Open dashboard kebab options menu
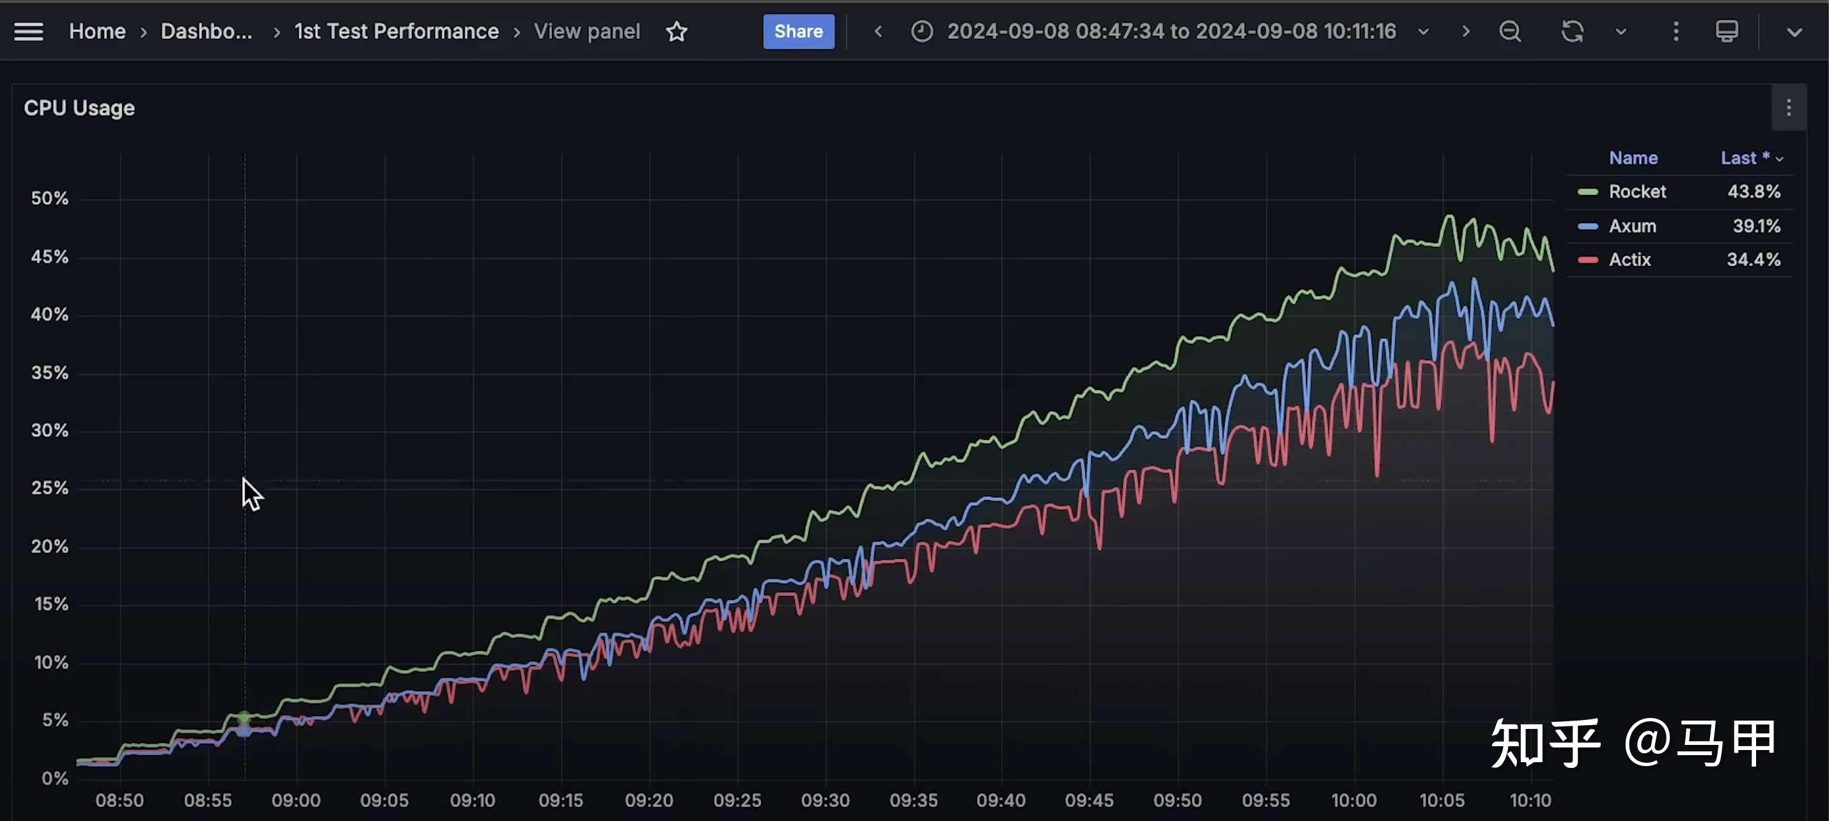This screenshot has width=1829, height=821. click(1676, 31)
